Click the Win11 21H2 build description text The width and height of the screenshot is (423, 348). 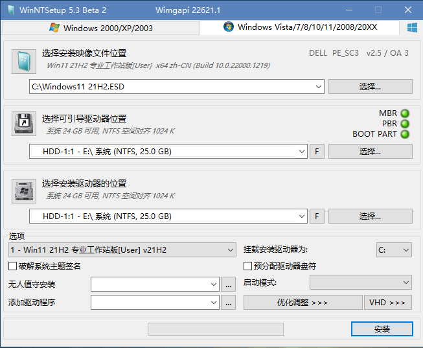158,65
